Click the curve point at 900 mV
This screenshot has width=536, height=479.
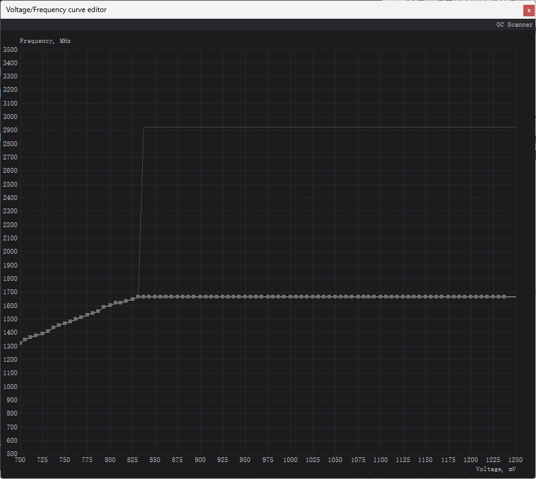(200, 297)
